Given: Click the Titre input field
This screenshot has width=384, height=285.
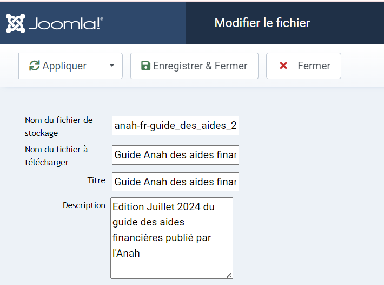Looking at the screenshot, I should 175,182.
